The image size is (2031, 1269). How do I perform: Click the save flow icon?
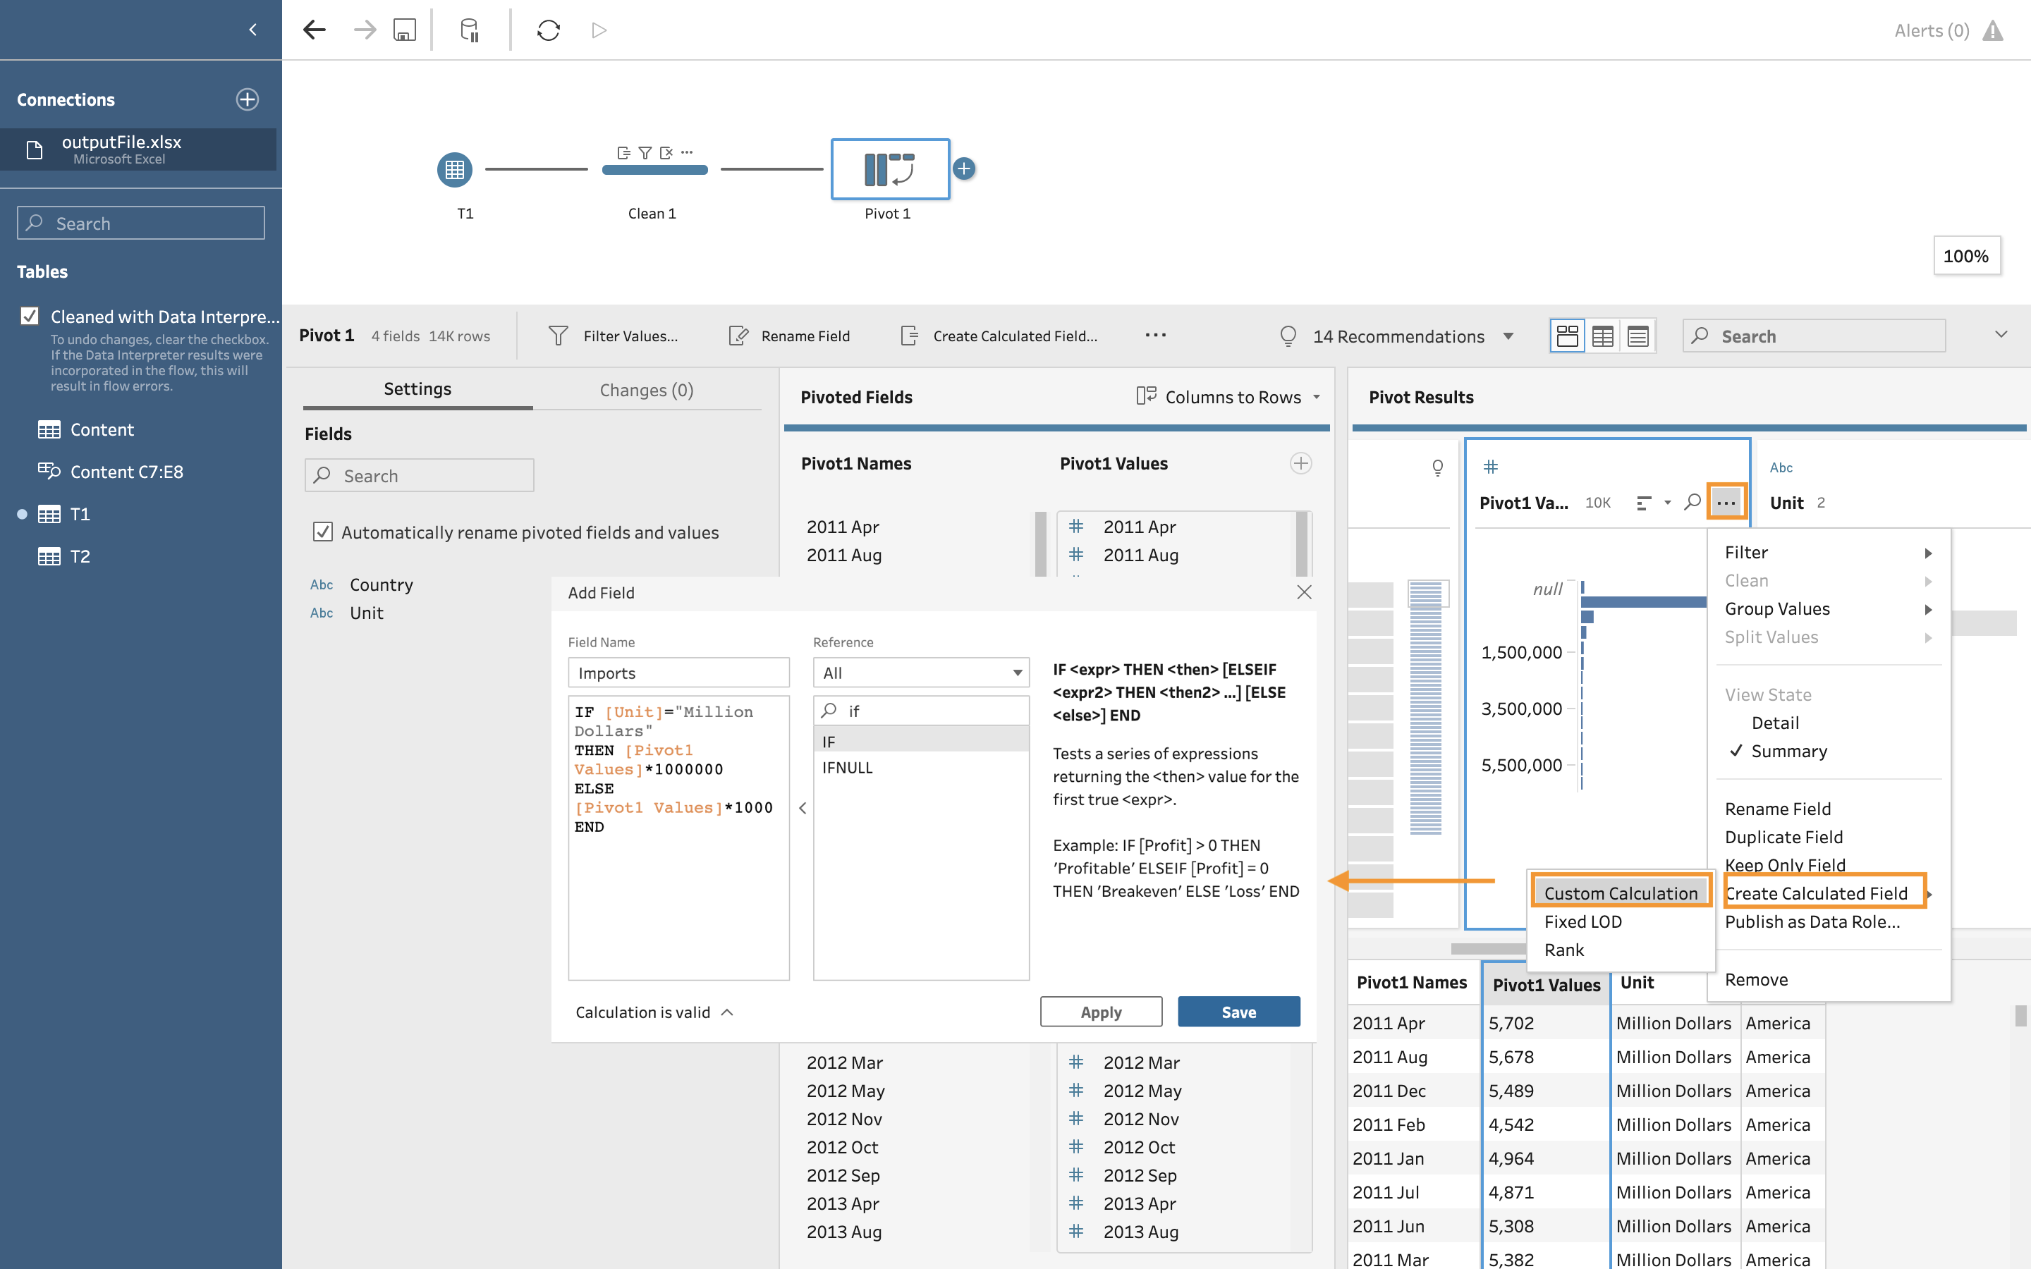pyautogui.click(x=405, y=30)
